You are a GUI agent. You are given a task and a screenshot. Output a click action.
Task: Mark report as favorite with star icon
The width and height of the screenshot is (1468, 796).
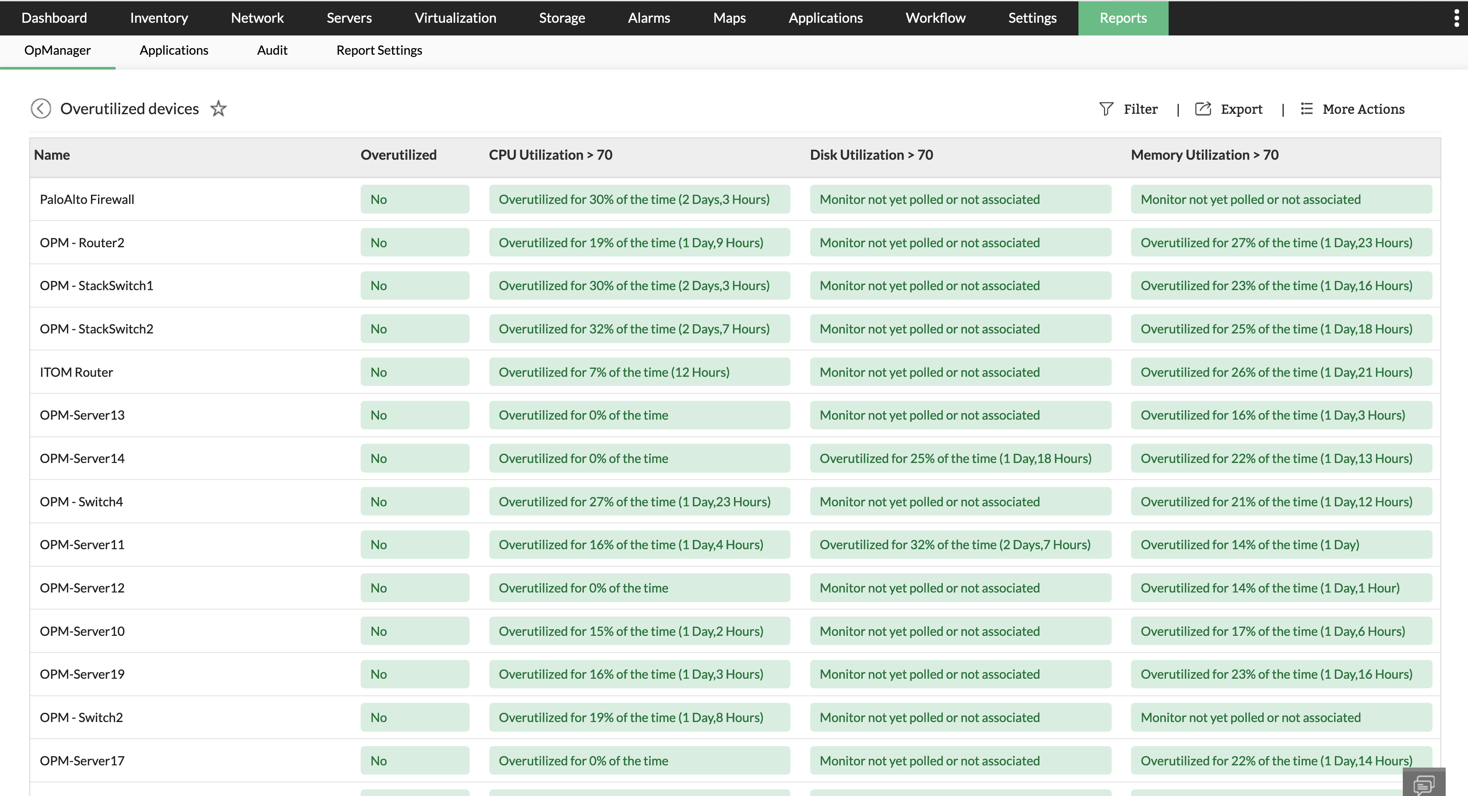coord(218,108)
